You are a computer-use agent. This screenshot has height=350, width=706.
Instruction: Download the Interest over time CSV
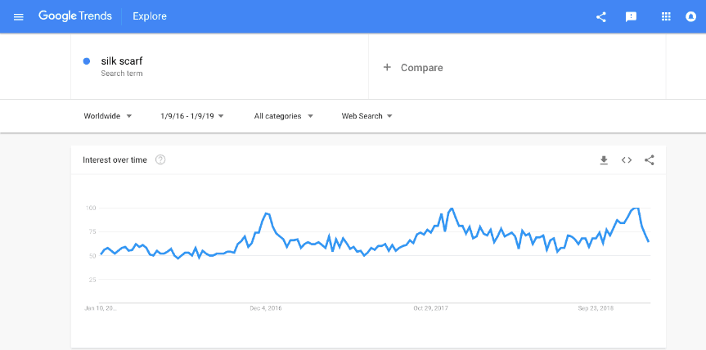[x=604, y=159]
